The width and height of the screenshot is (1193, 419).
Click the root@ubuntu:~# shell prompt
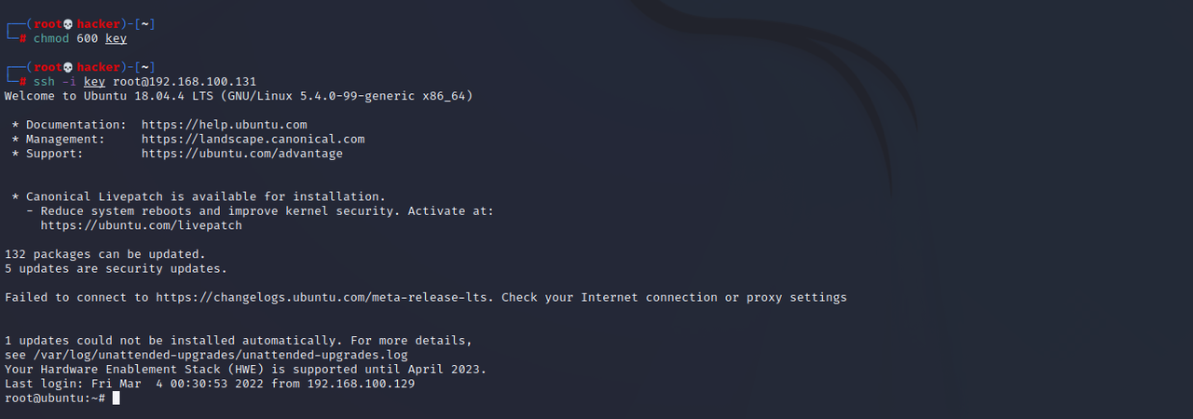coord(55,398)
